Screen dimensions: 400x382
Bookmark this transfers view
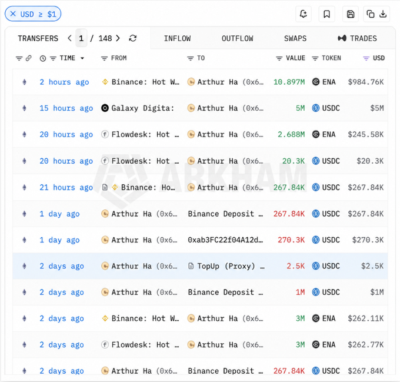pos(326,14)
